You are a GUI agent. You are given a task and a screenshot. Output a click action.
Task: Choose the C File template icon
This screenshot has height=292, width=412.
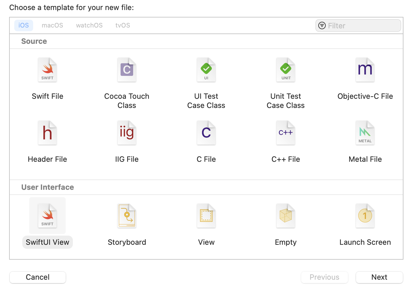pos(206,133)
